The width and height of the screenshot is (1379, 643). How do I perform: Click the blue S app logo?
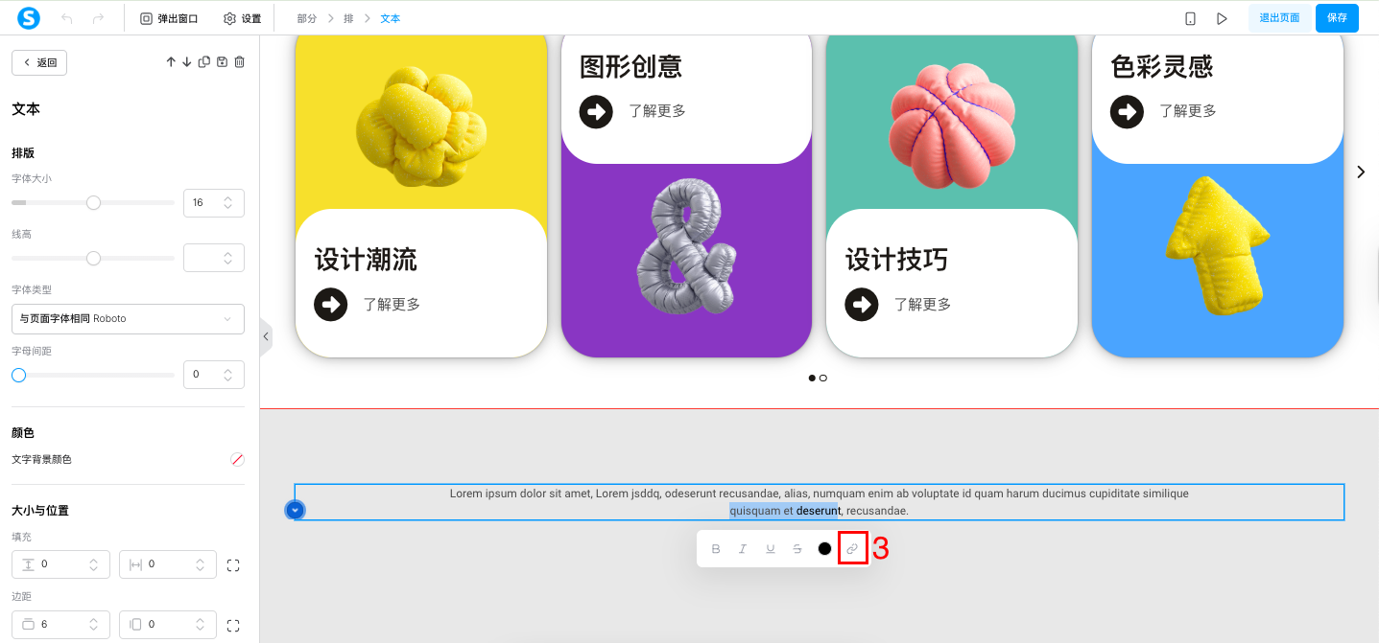[29, 18]
